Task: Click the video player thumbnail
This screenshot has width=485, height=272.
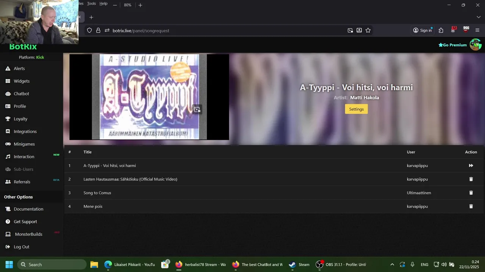Action: 149,97
